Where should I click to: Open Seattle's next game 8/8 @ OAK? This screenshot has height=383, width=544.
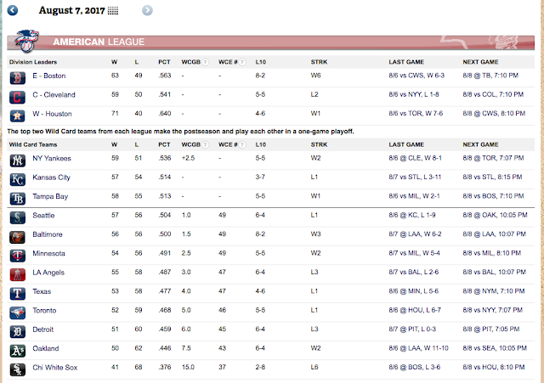[495, 215]
